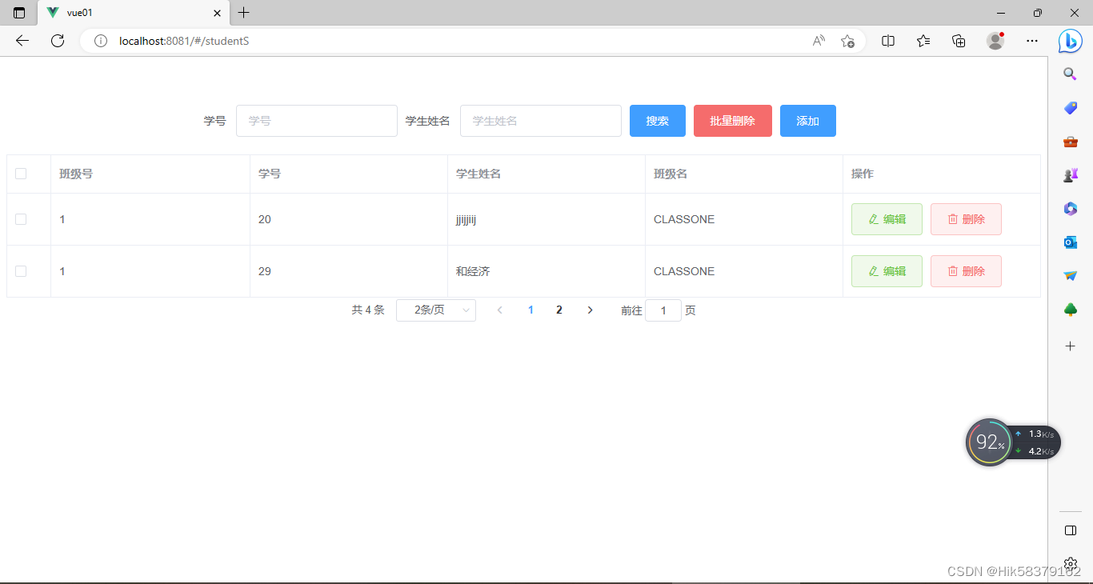This screenshot has height=584, width=1093.
Task: Open the 2条/页 page size dropdown
Action: click(435, 310)
